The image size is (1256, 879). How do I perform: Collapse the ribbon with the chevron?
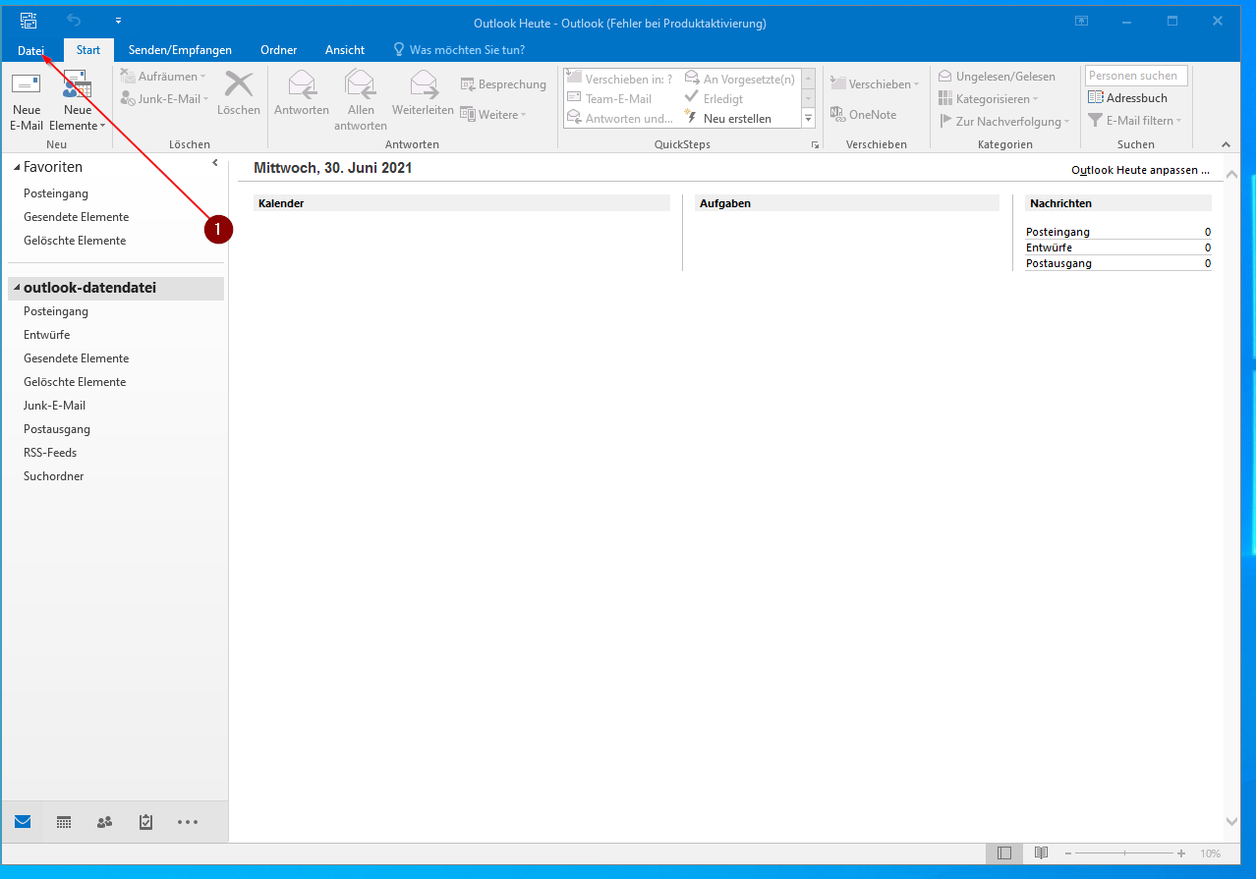[1226, 144]
